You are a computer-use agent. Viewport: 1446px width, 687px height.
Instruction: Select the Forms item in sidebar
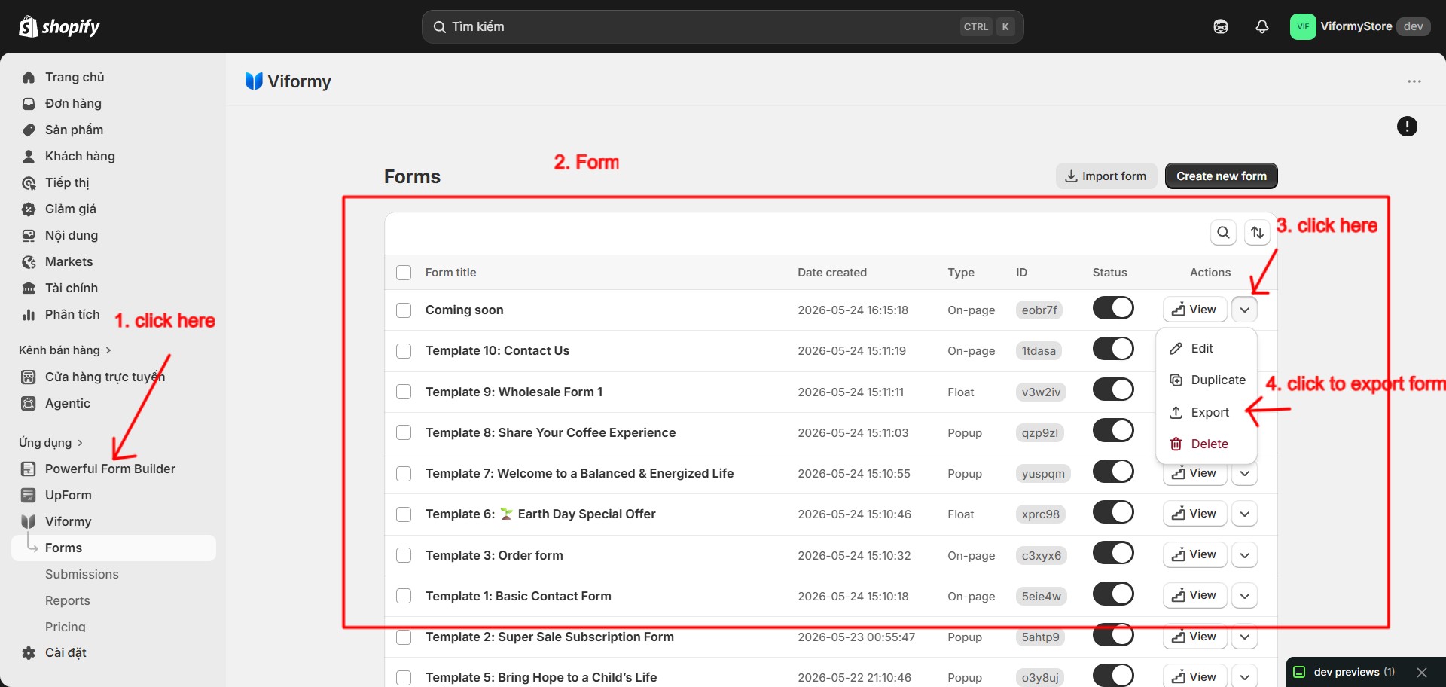(x=114, y=548)
